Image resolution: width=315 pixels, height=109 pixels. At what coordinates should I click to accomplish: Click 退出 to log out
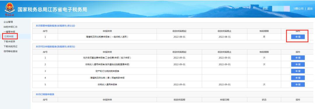[310, 9]
